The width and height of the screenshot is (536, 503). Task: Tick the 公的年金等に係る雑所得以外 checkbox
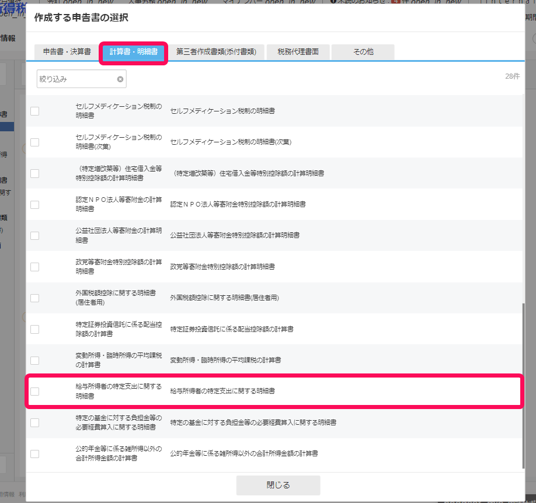coord(35,454)
